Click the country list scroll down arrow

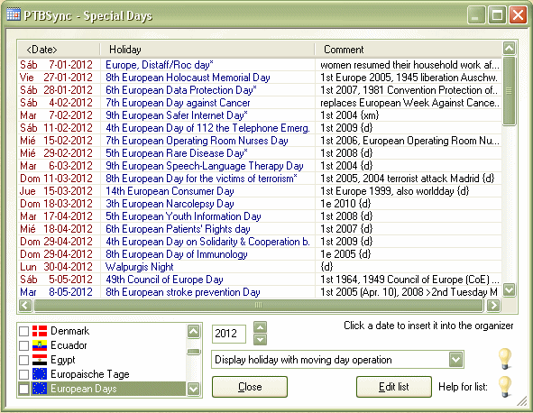point(193,388)
